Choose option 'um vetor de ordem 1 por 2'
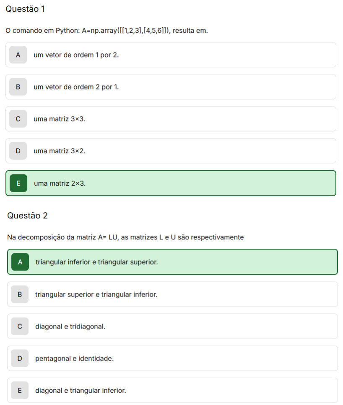 (x=171, y=55)
